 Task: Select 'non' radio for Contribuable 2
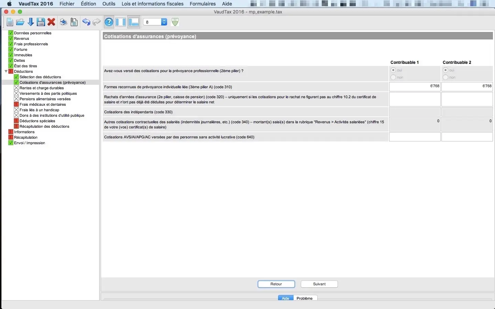[445, 77]
